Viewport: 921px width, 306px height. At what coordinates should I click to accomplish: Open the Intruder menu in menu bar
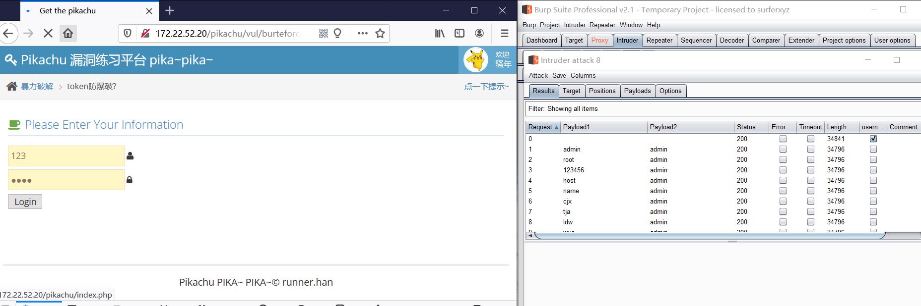click(575, 25)
